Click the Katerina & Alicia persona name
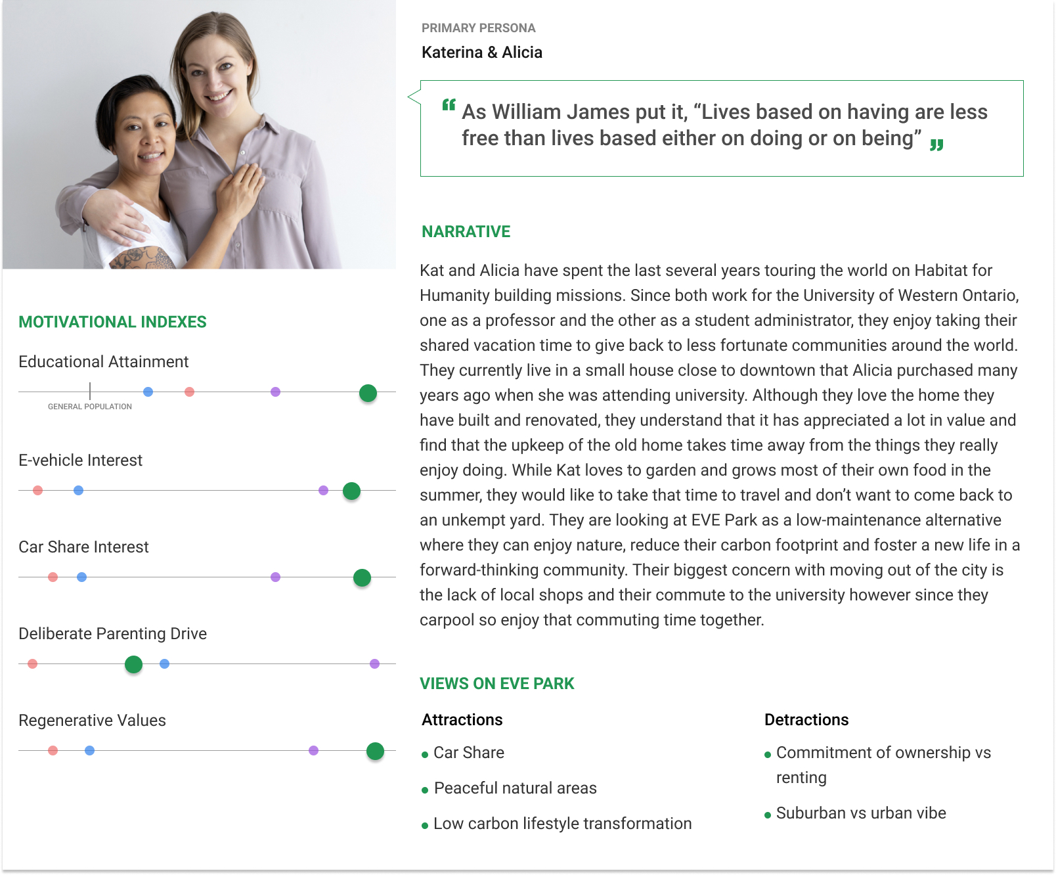Screen dimensions: 1056x875 (481, 53)
